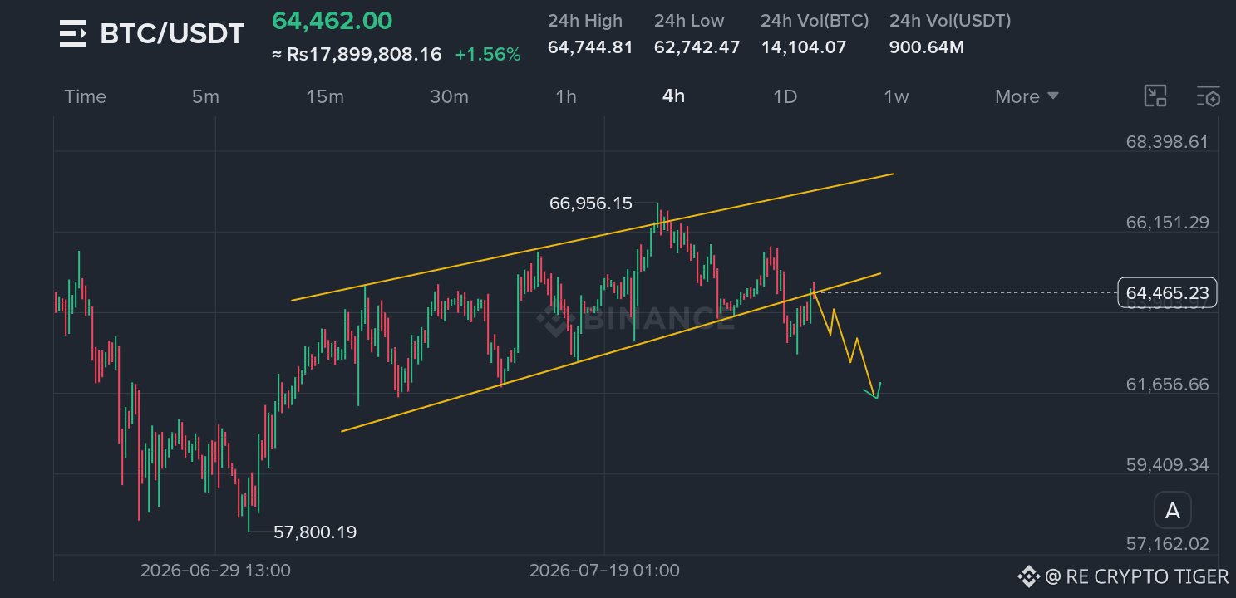Click the 59,409.34 price axis label

point(1167,465)
